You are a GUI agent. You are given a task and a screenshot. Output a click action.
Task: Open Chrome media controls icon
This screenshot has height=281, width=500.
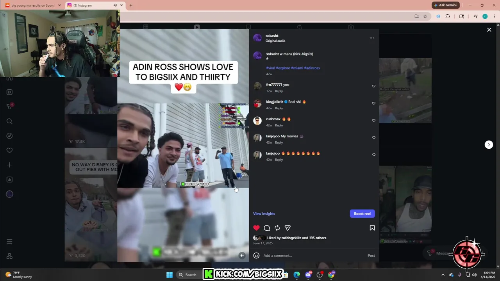[475, 16]
